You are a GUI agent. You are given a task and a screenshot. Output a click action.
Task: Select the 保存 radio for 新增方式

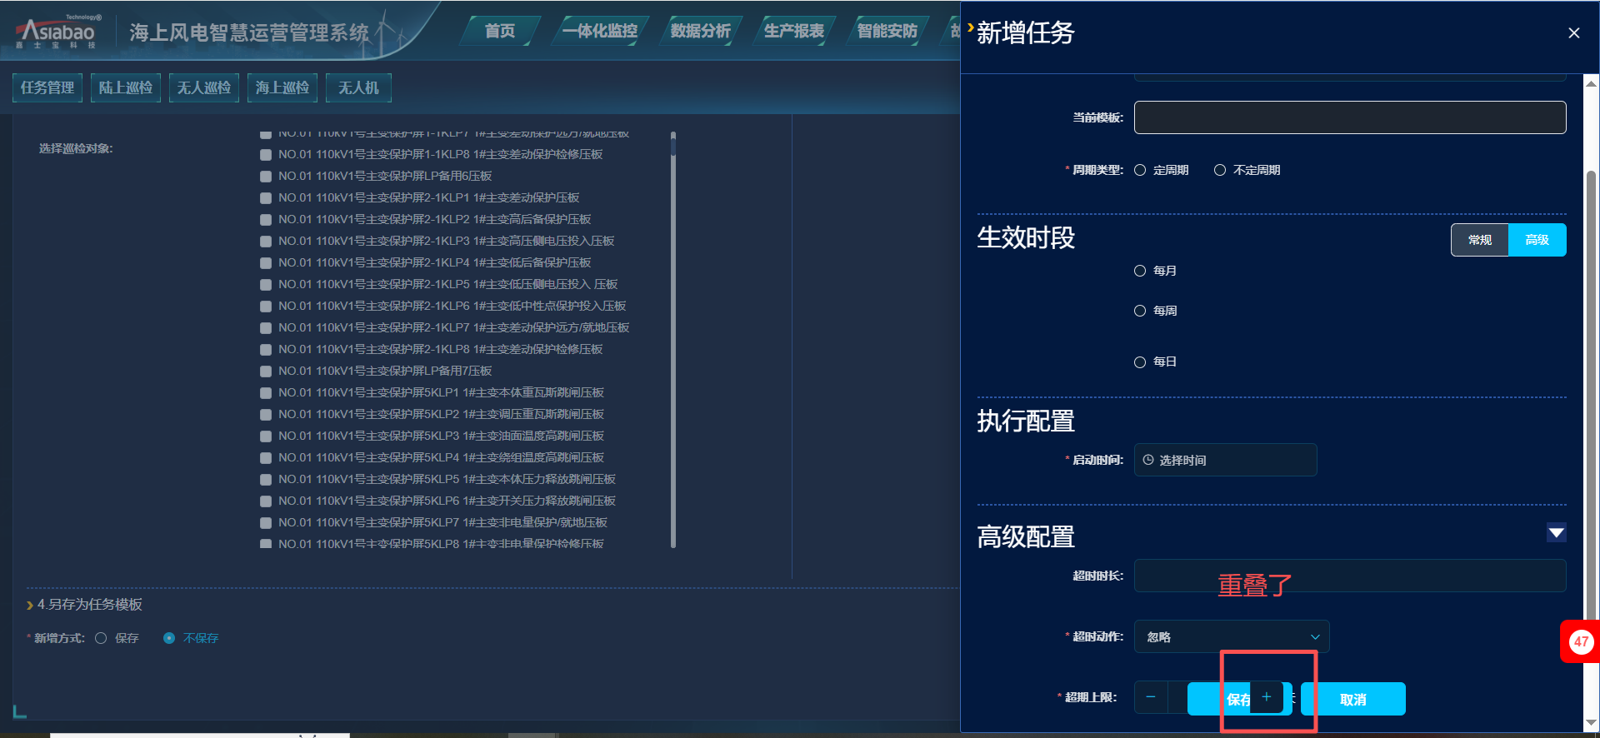(101, 638)
